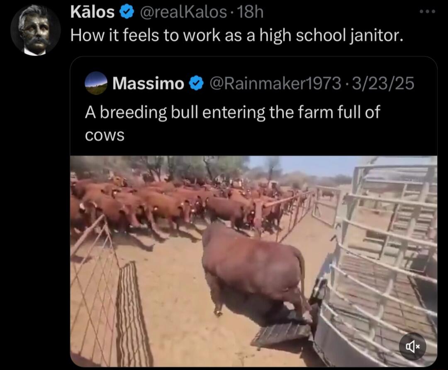Click Massimo's blue verified badge
Screen dimensions: 448x370
coord(196,83)
